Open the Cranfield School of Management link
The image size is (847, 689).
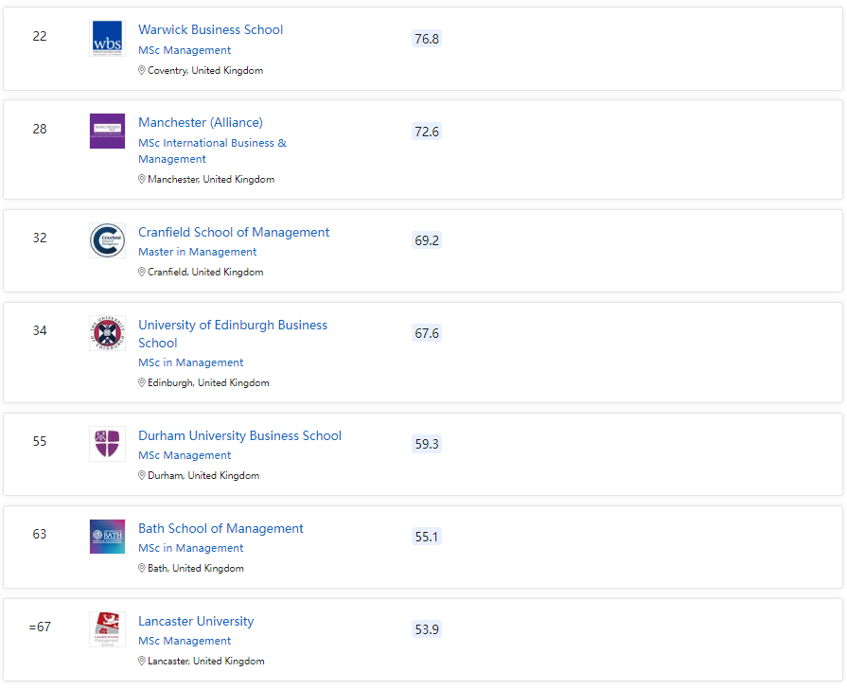(x=234, y=232)
